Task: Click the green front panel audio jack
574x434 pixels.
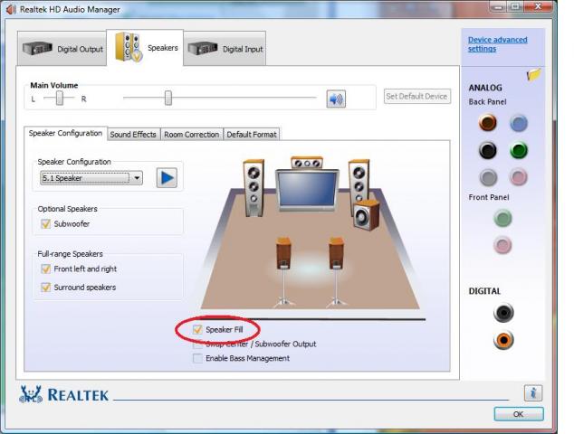Action: [x=502, y=218]
